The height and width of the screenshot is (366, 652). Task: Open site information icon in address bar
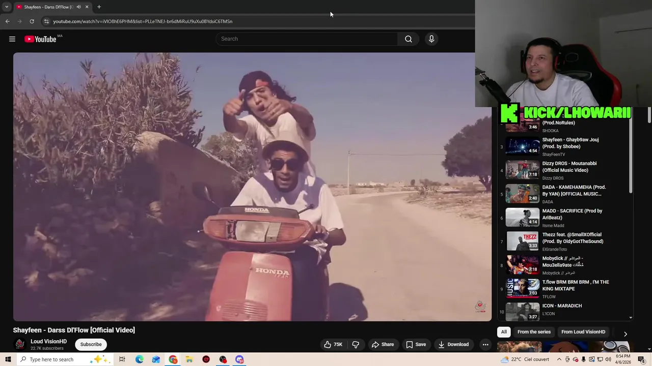46,21
